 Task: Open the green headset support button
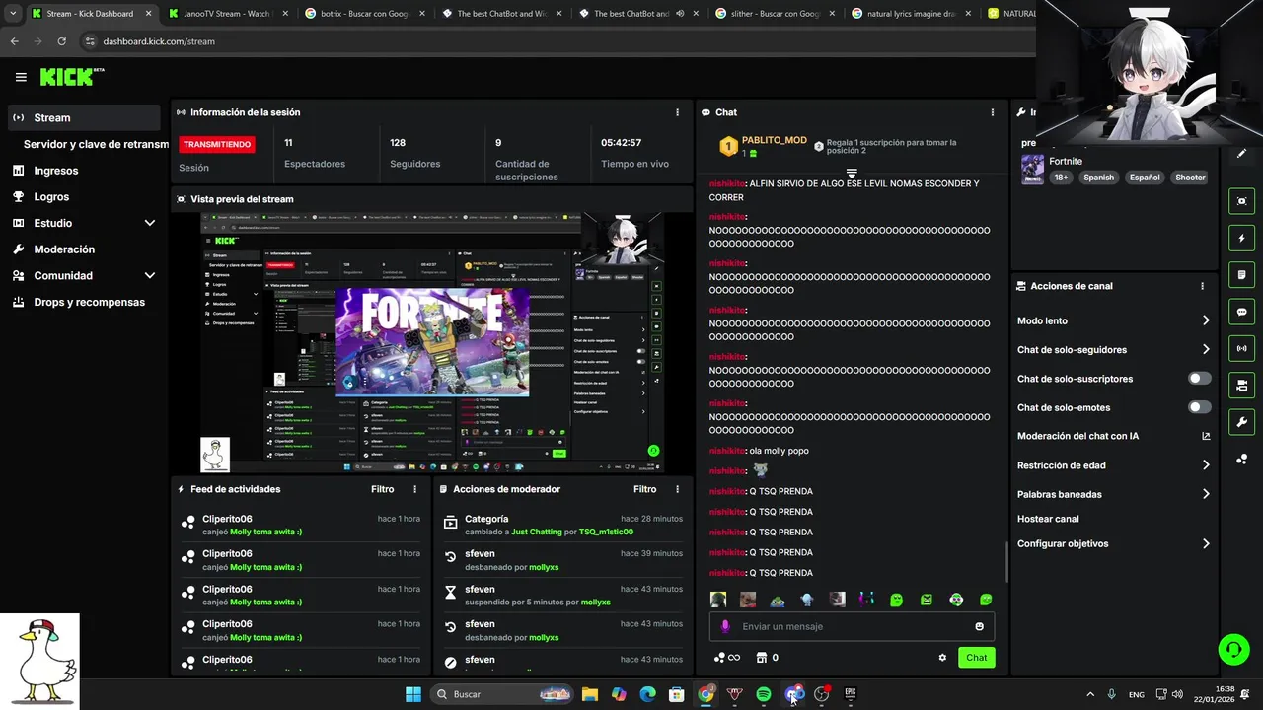tap(1233, 649)
